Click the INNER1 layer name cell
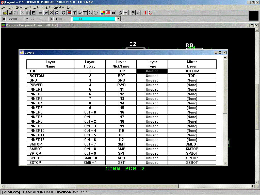This screenshot has width=260, height=195. coord(50,89)
